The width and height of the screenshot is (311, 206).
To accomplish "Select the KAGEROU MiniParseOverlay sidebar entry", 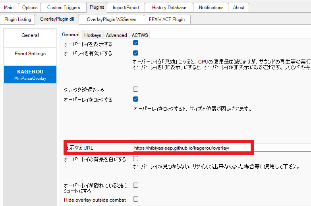I will point(30,75).
